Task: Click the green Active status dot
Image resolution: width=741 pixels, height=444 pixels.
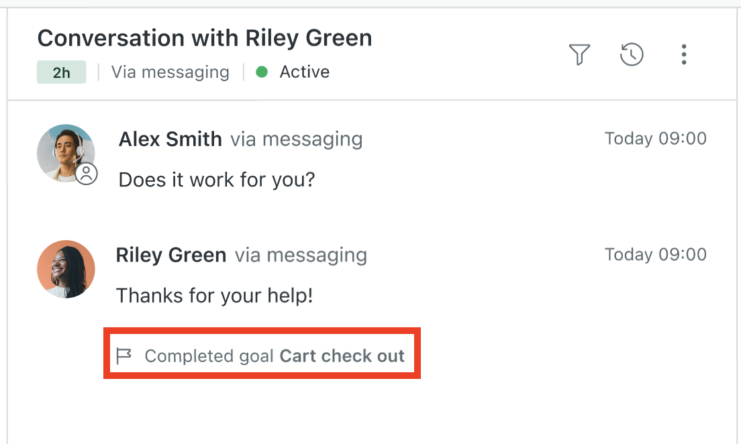Action: (262, 72)
